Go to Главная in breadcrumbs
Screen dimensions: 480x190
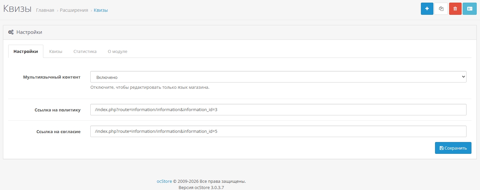click(45, 10)
